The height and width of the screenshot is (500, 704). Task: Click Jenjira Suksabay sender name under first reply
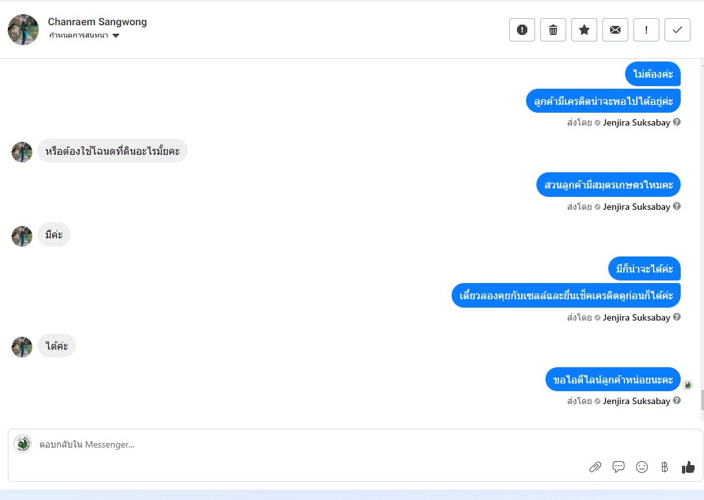click(x=636, y=122)
